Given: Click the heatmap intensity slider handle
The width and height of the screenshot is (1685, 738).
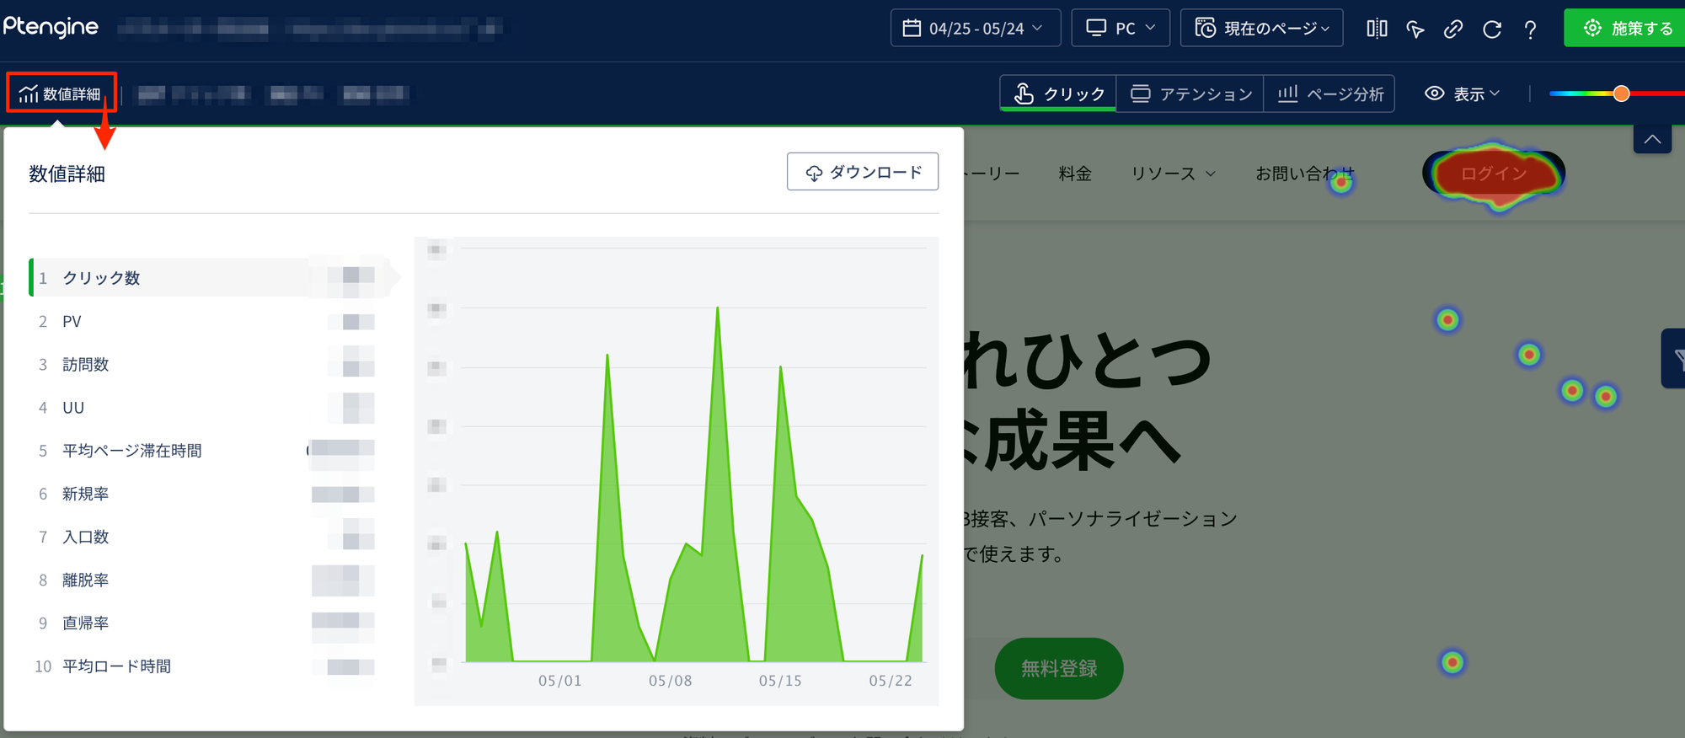Looking at the screenshot, I should click(1621, 94).
